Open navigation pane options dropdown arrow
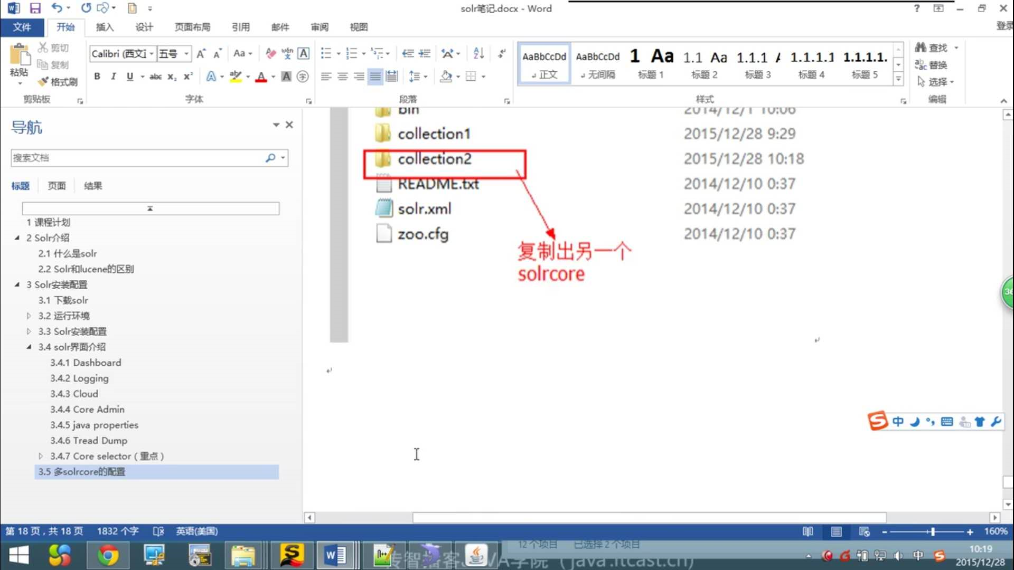1014x570 pixels. tap(276, 125)
